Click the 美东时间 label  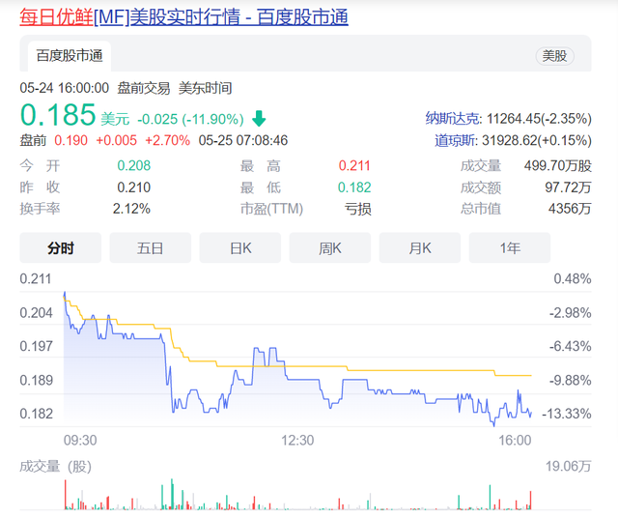(x=205, y=88)
